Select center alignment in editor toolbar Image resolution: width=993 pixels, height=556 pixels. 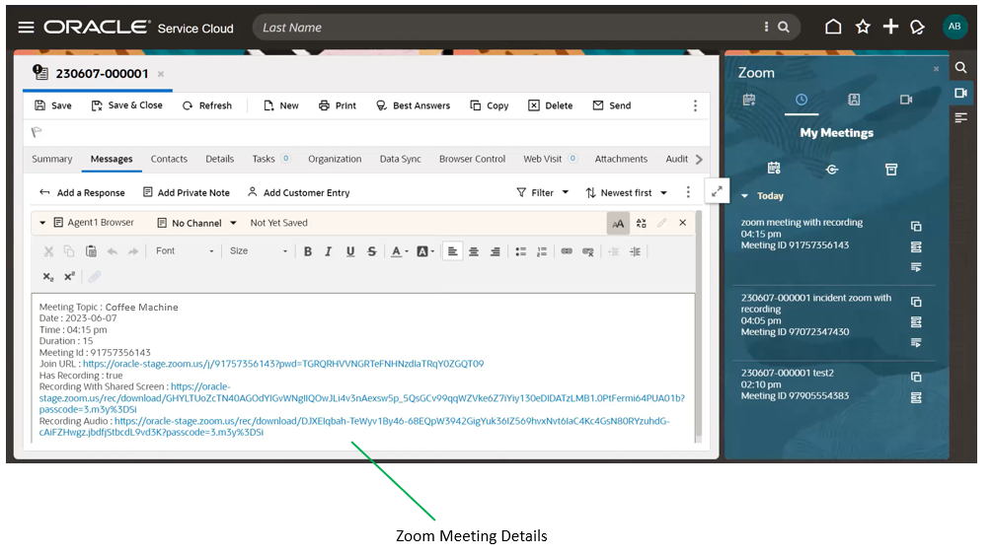pyautogui.click(x=474, y=251)
